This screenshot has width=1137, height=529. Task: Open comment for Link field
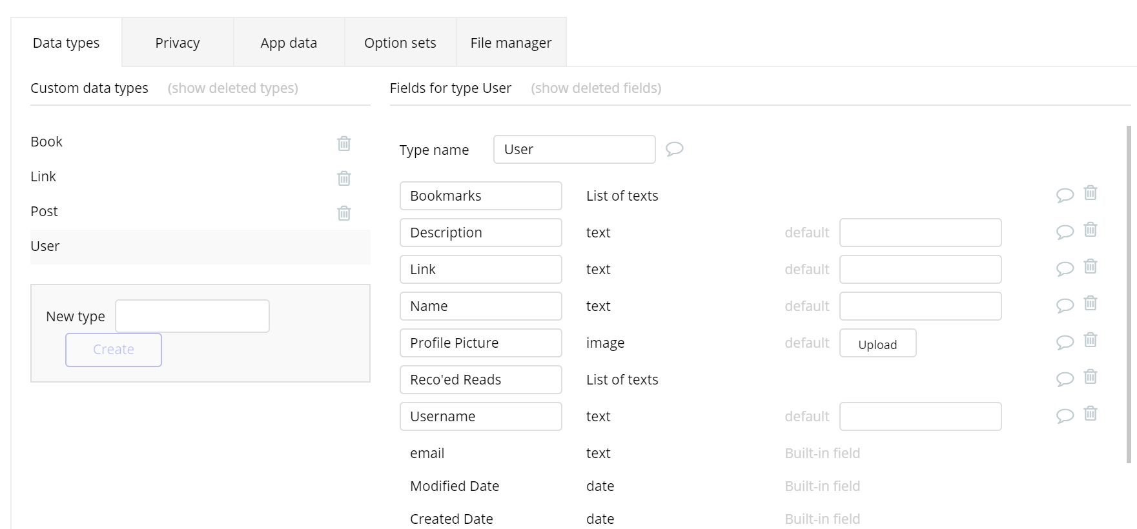(x=1065, y=268)
